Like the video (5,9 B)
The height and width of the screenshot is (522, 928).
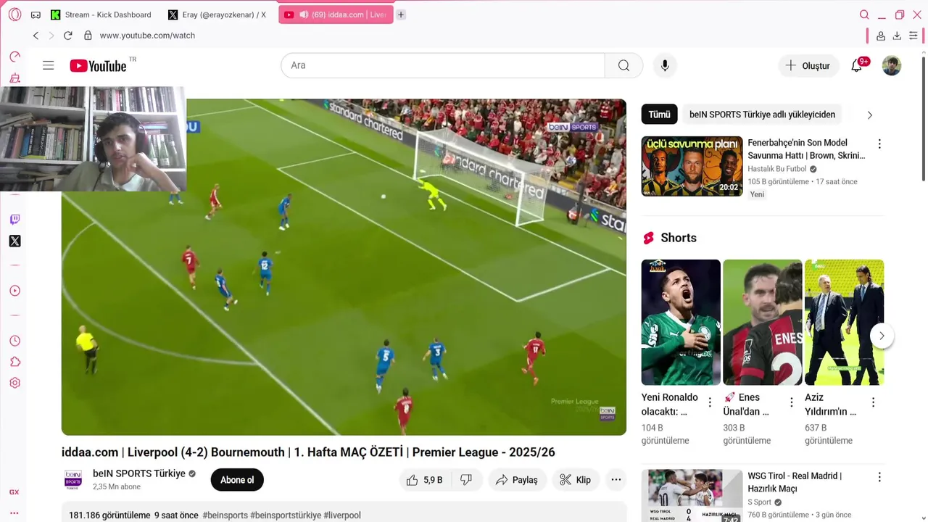pos(424,480)
